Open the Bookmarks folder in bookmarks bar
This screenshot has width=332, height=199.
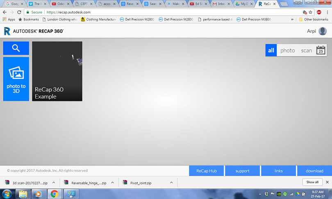(x=29, y=20)
